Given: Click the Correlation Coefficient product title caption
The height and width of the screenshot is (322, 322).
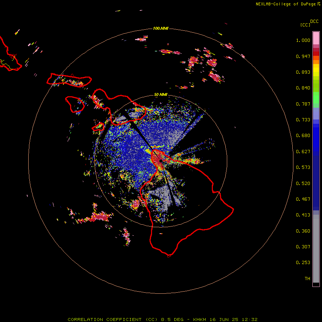Looking at the screenshot, I should (162, 319).
